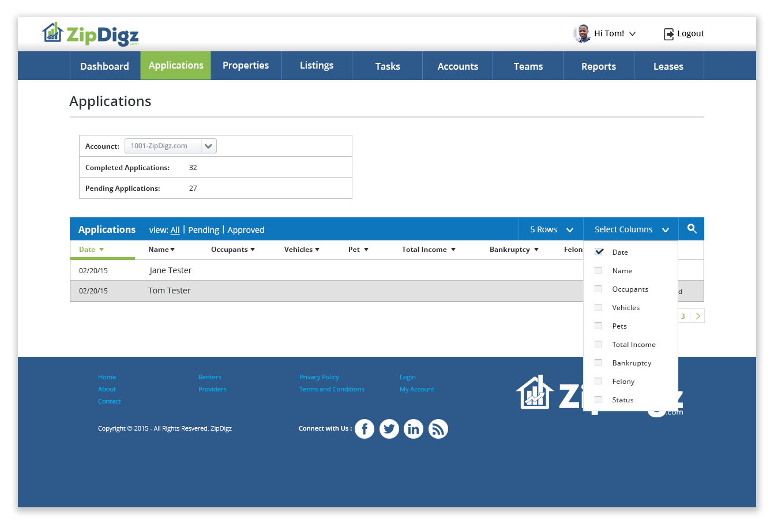774x524 pixels.
Task: Click Completed Applications count 32
Action: (x=193, y=168)
